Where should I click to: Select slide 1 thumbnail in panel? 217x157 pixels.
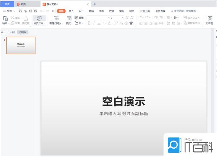click(21, 45)
